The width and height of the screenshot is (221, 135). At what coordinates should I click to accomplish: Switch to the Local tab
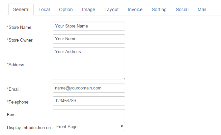pos(44,10)
